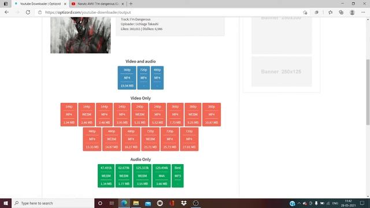The image size is (370, 208).
Task: Download the Best MP3 audio
Action: [x=177, y=176]
